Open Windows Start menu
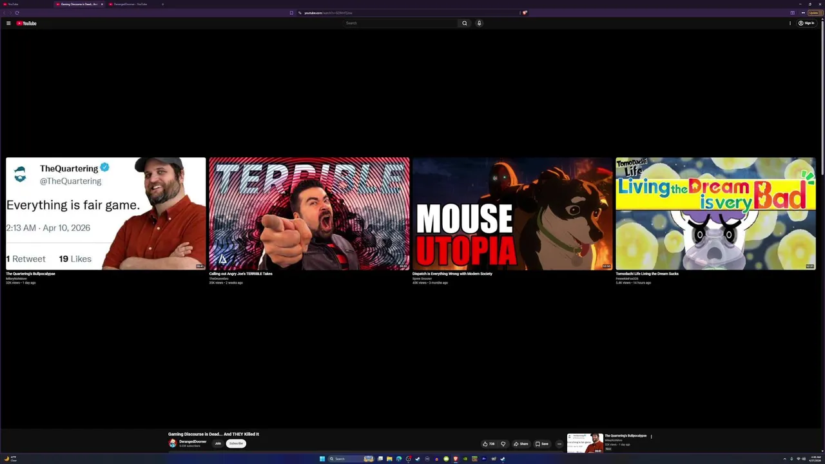 (322, 459)
